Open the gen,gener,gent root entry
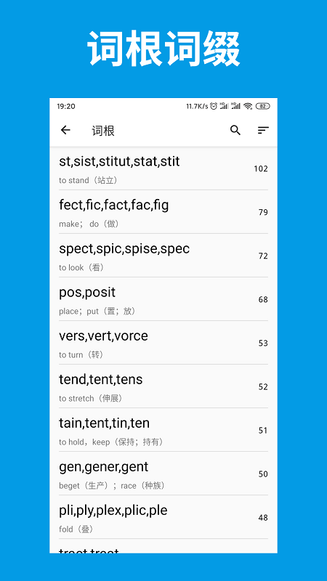Viewport: 327px width, 581px height. click(x=163, y=474)
